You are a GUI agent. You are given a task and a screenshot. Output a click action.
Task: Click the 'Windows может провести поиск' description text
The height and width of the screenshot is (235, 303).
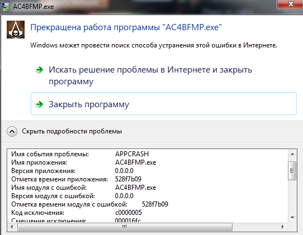pyautogui.click(x=154, y=45)
